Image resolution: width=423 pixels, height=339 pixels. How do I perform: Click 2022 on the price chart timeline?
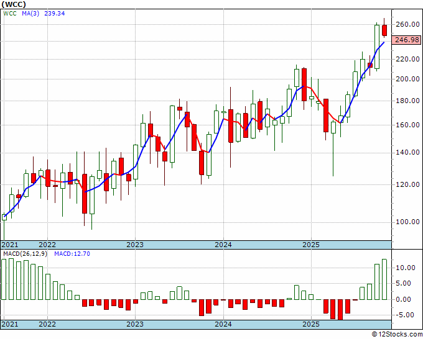tap(47, 245)
